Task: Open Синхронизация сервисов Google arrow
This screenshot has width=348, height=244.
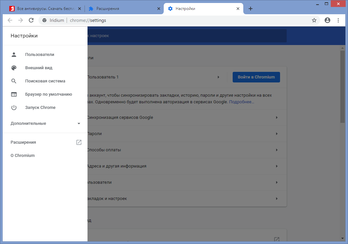Action: [277, 118]
